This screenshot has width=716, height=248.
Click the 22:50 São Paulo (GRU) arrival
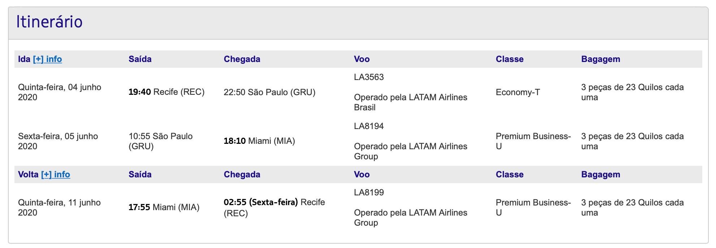[x=269, y=92]
